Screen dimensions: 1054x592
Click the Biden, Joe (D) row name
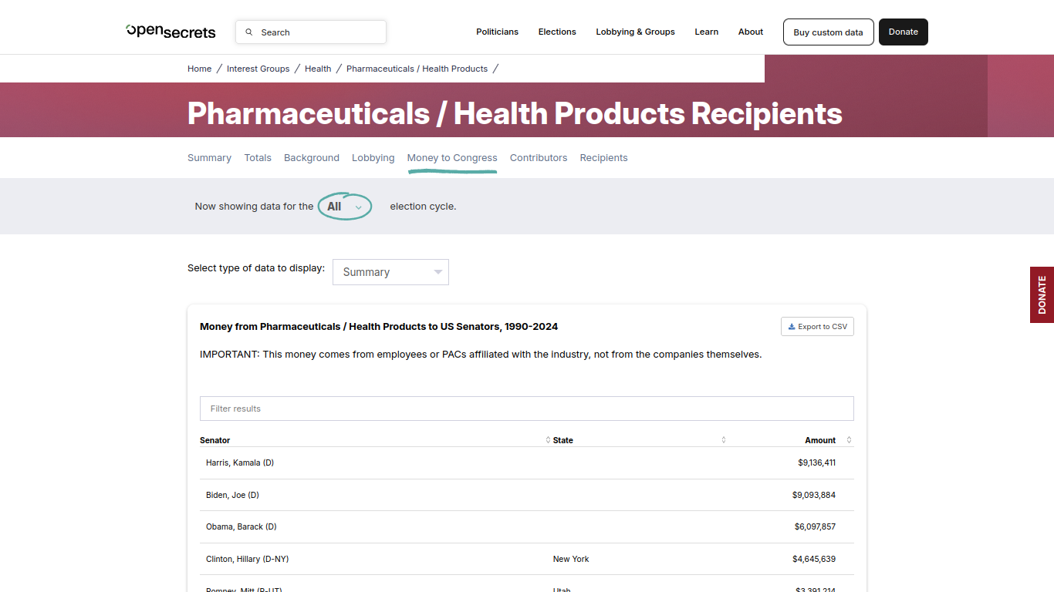232,495
